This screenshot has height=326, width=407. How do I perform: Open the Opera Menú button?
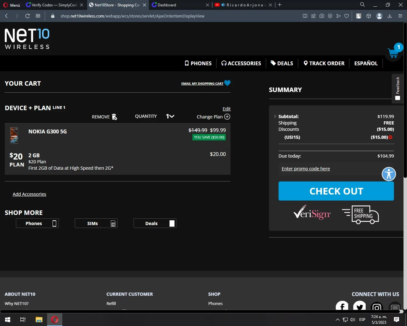click(11, 5)
